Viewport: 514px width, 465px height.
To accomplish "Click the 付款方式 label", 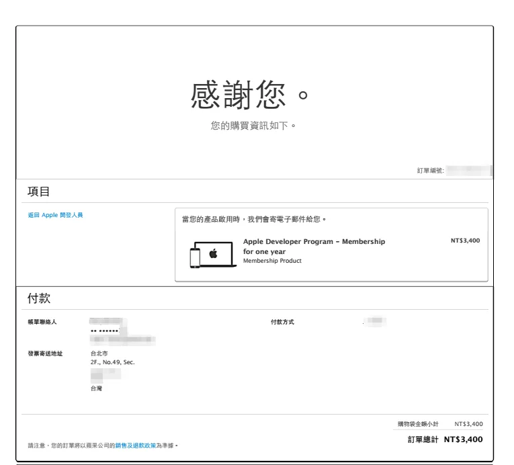I will (x=282, y=322).
